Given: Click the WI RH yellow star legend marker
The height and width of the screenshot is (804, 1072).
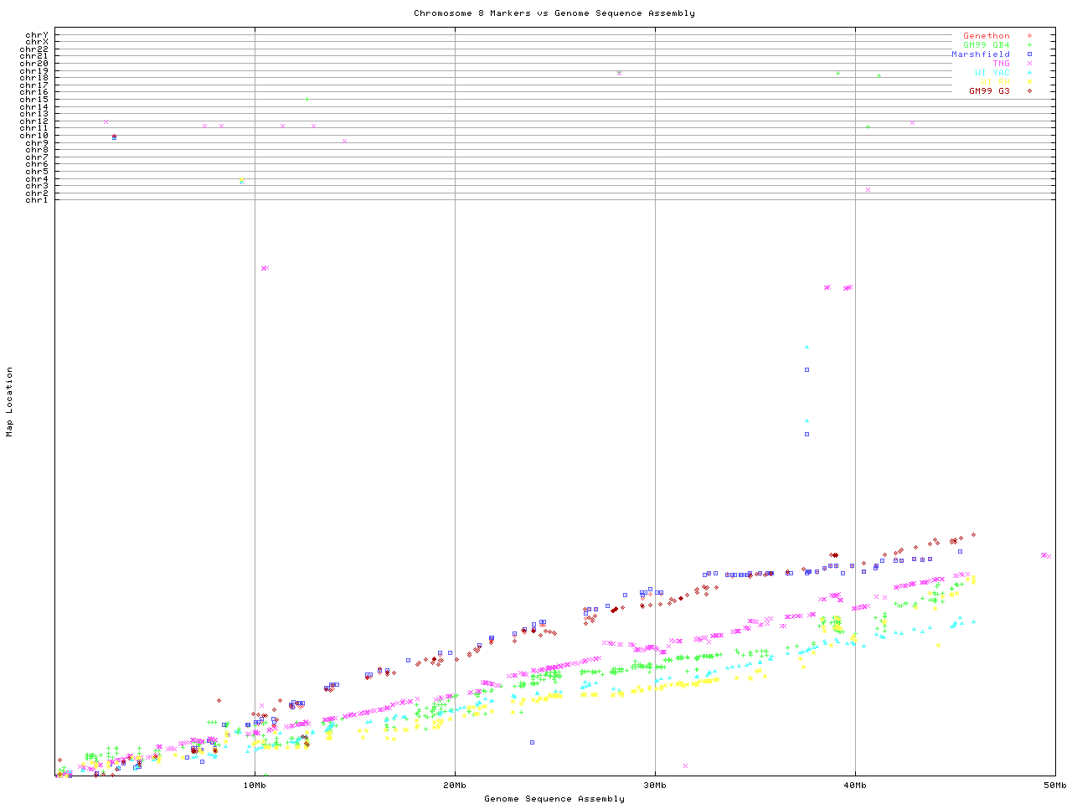Looking at the screenshot, I should click(x=1029, y=82).
